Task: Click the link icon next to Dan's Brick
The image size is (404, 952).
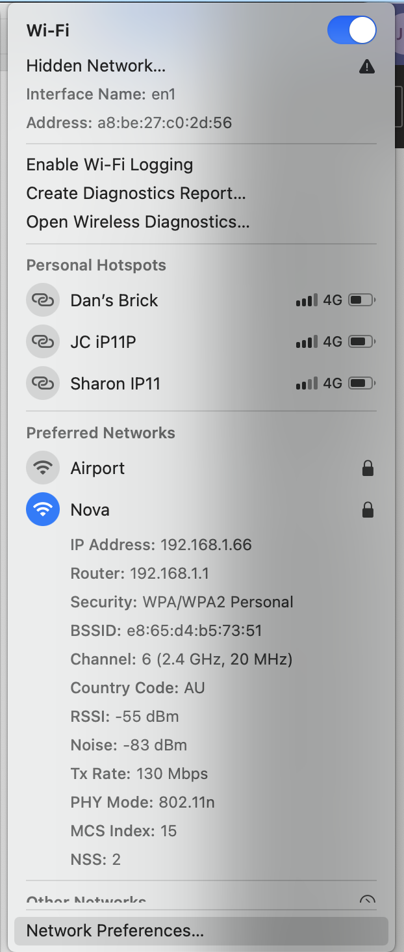Action: pyautogui.click(x=43, y=300)
